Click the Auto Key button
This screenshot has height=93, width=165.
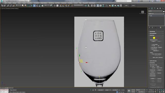click(x=133, y=90)
